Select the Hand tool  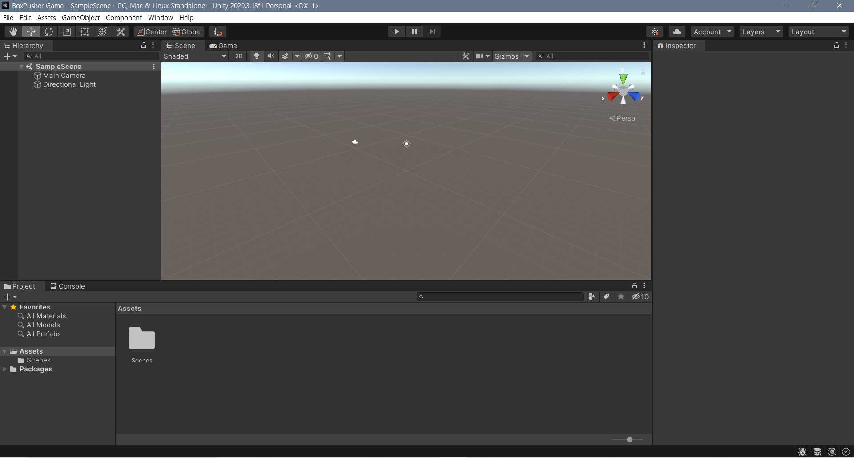pyautogui.click(x=13, y=32)
